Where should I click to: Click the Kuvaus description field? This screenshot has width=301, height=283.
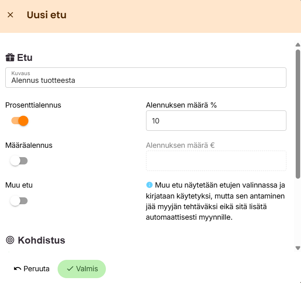click(146, 80)
